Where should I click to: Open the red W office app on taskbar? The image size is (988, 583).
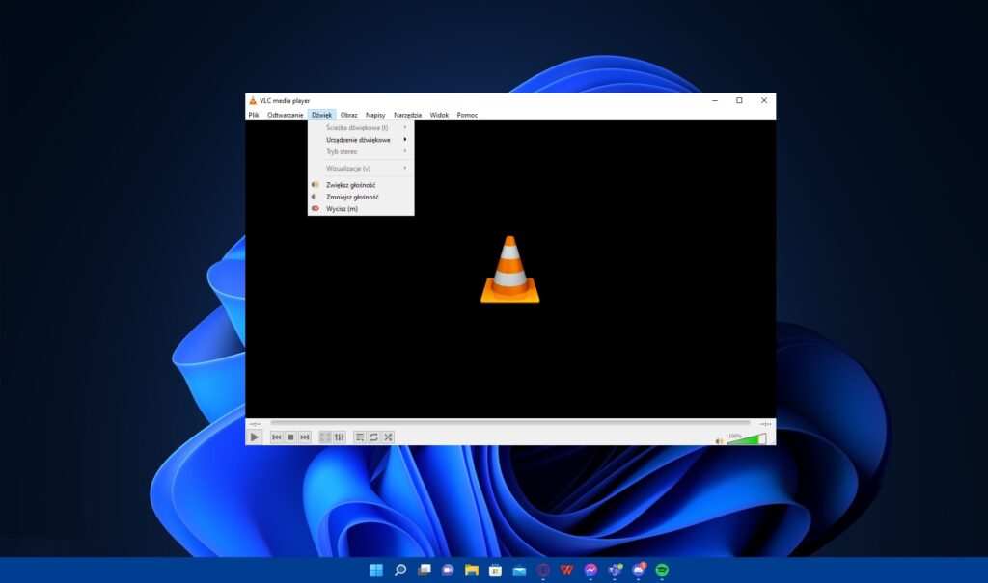566,570
